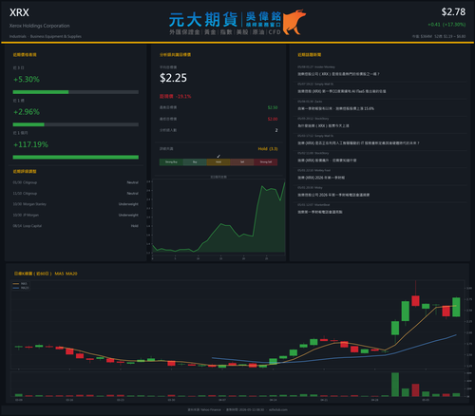The image size is (475, 416).
Task: Open the Motley Fool 2026 earnings headline
Action: coord(321,178)
